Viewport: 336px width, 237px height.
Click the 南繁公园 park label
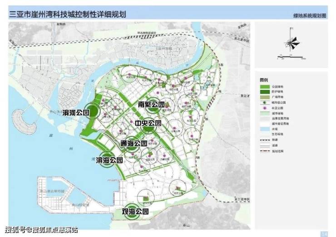click(x=151, y=104)
